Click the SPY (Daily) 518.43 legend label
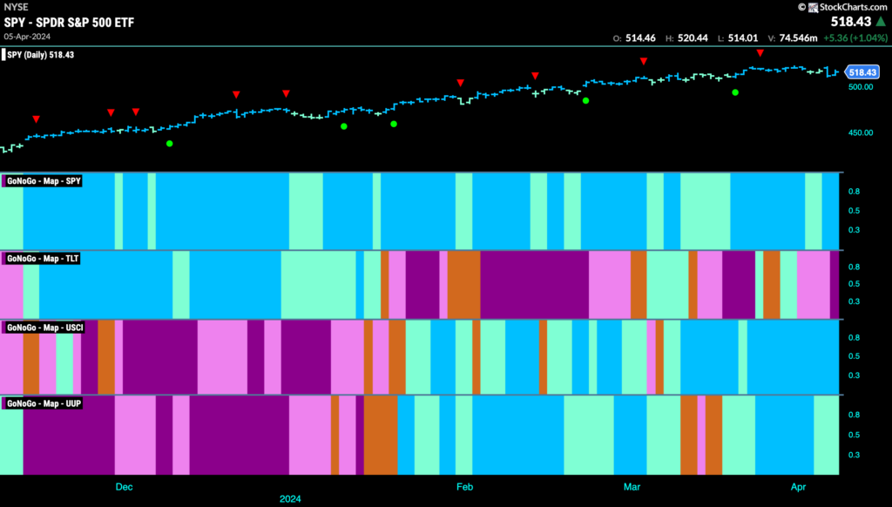The width and height of the screenshot is (892, 507). point(39,55)
